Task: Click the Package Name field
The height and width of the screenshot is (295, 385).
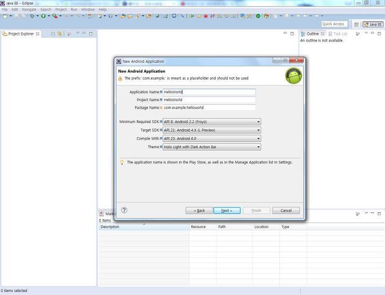Action: 209,108
